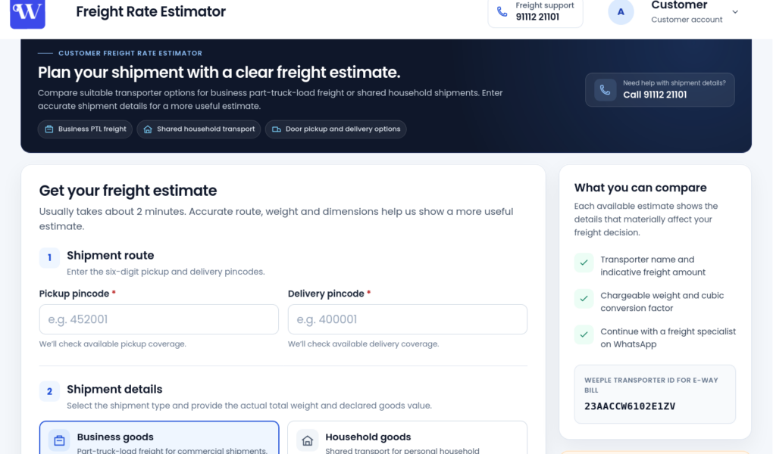773x454 pixels.
Task: Click check icon beside Continue with a freight specialist
Action: (584, 335)
